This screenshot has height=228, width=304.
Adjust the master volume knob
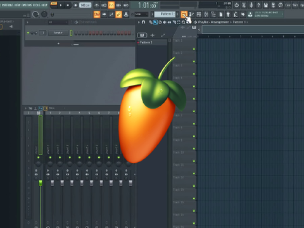click(35, 15)
